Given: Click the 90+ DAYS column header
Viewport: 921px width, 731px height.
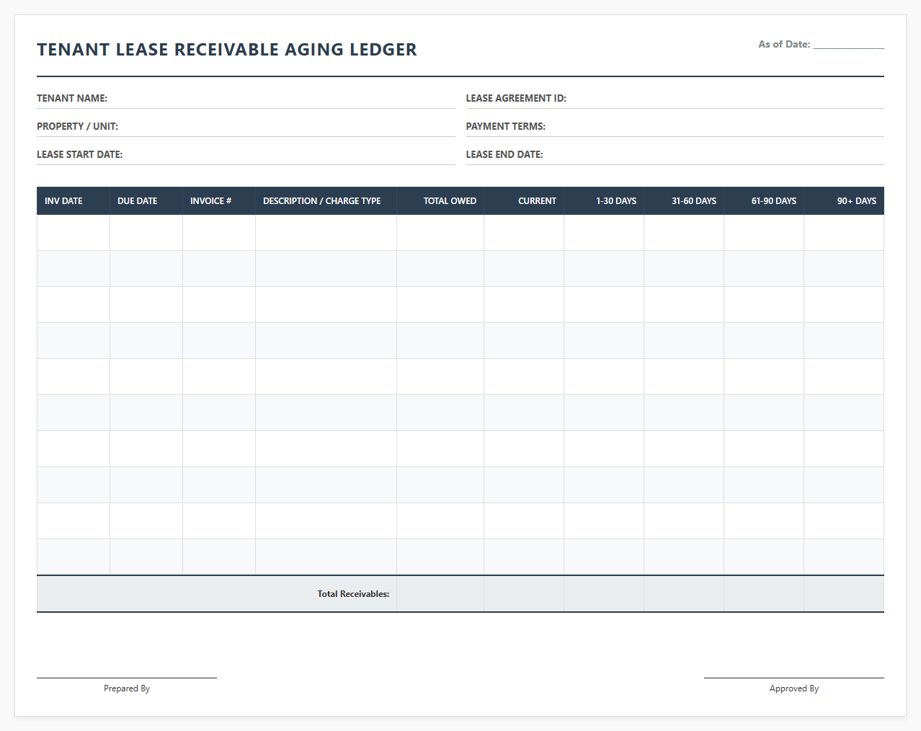Looking at the screenshot, I should click(x=844, y=201).
